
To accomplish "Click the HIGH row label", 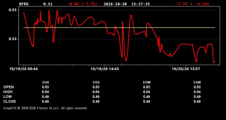I will (8, 92).
